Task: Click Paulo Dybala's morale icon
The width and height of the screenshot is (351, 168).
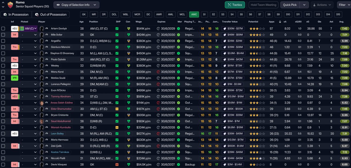Action: tap(179, 59)
